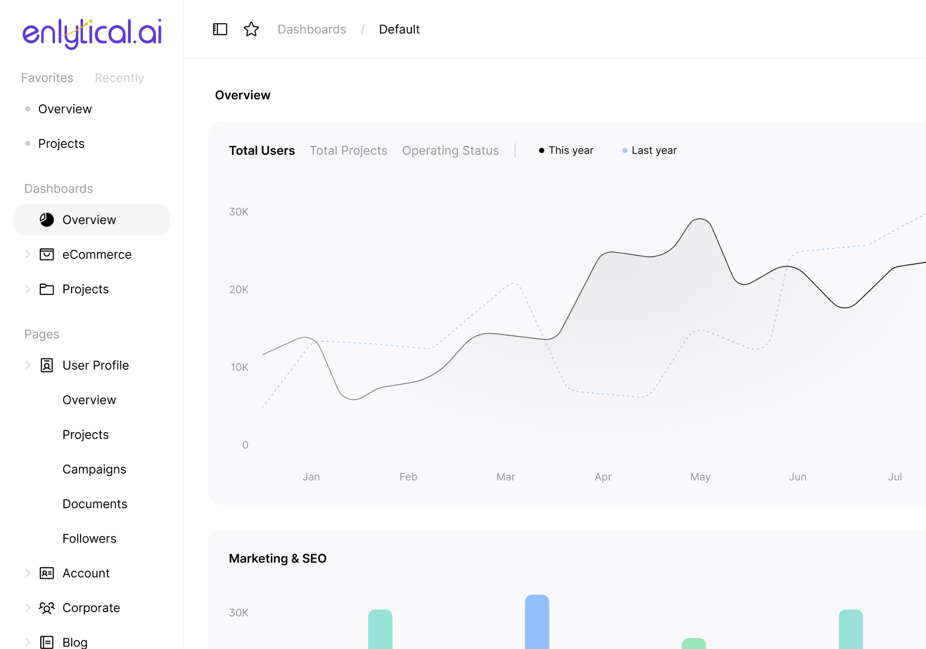Open Campaigns under User Profile
Image resolution: width=926 pixels, height=649 pixels.
click(x=94, y=469)
